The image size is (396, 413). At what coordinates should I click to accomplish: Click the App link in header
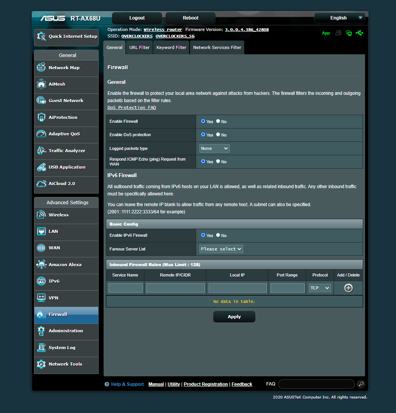pos(326,33)
